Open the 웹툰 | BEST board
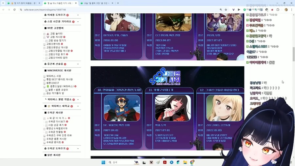Screen dimensions: 295x166 [53, 83]
